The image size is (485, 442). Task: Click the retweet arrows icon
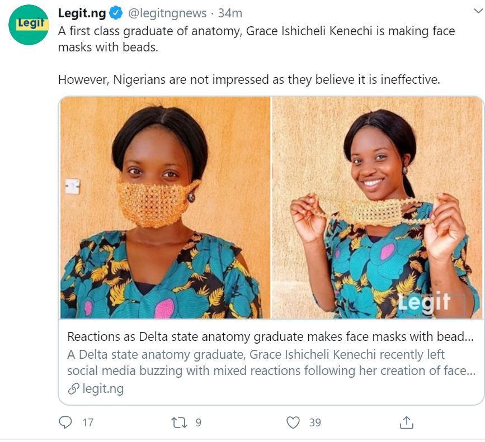(x=180, y=422)
